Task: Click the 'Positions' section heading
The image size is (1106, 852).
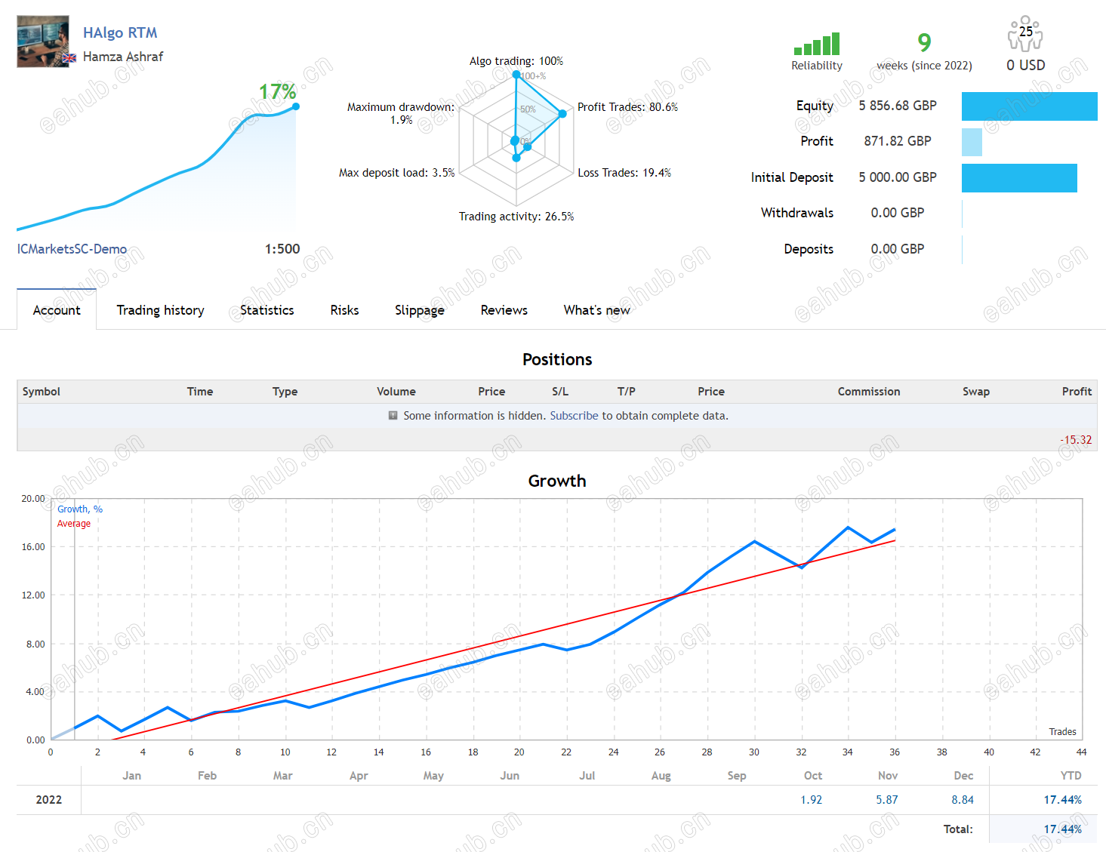Action: coord(557,360)
